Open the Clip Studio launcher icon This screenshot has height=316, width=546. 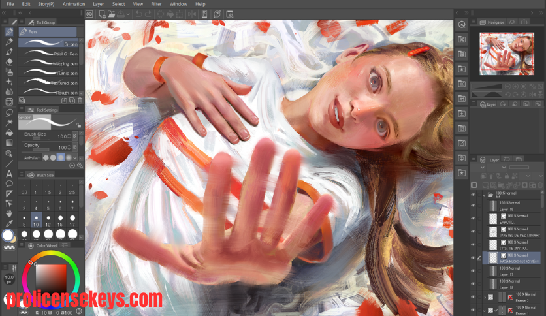tap(89, 14)
